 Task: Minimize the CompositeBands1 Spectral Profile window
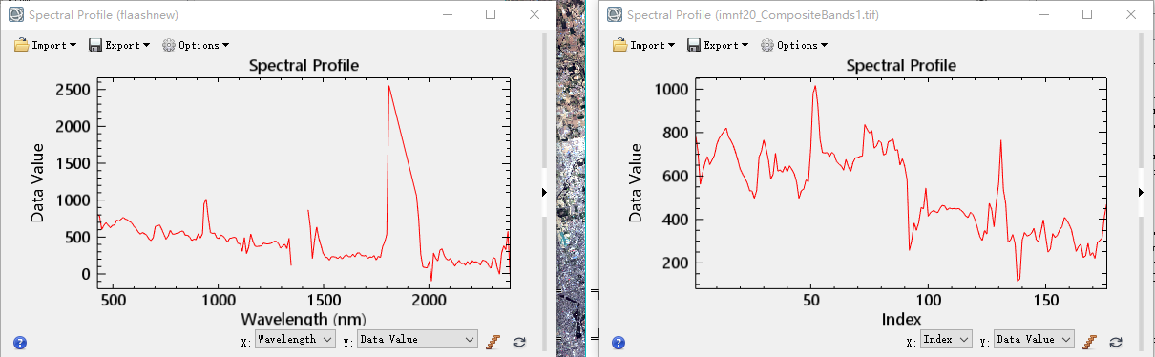click(x=1044, y=15)
